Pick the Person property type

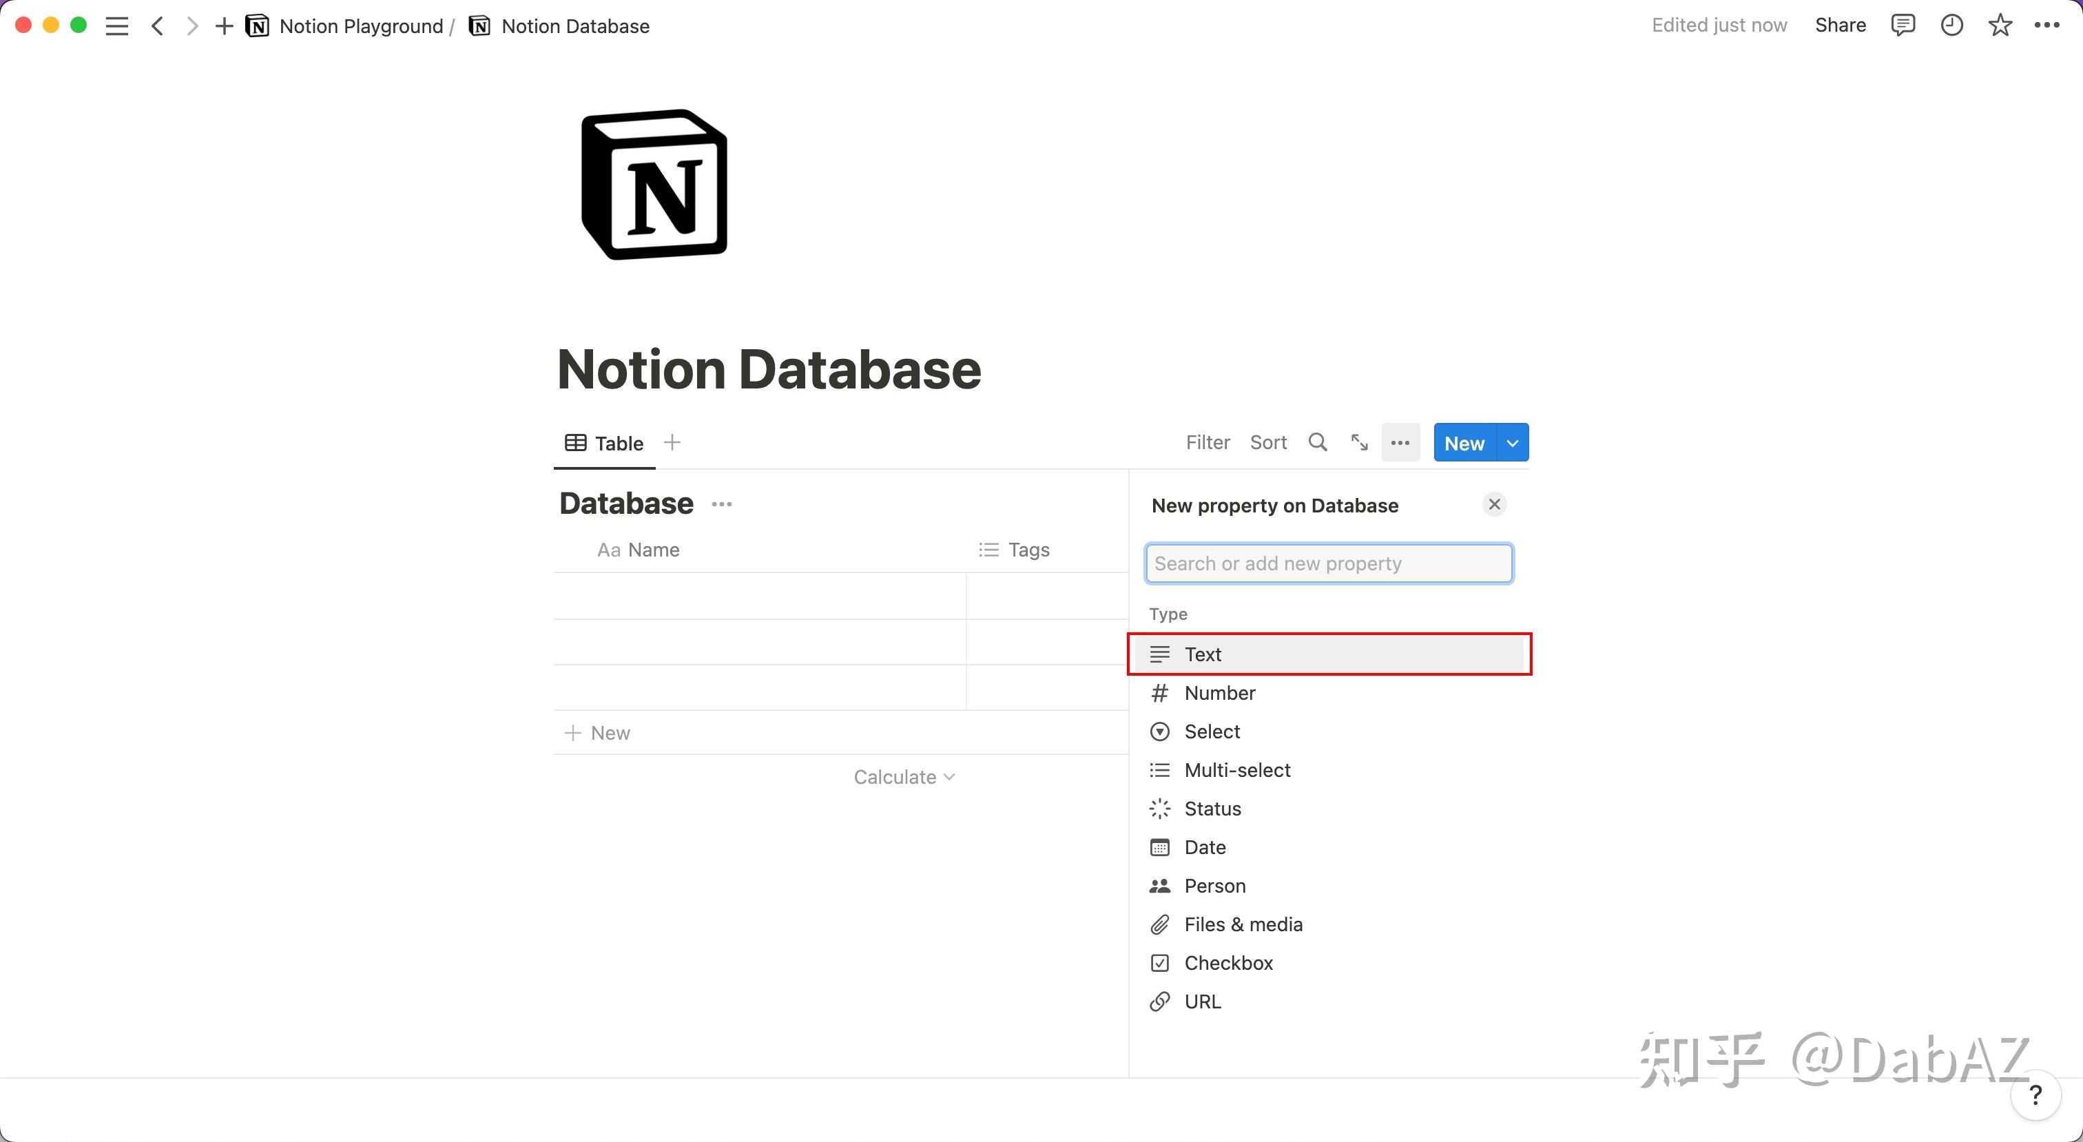tap(1214, 886)
